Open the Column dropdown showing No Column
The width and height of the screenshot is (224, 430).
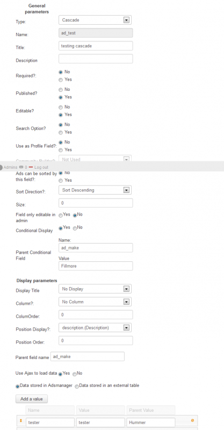[x=95, y=302]
